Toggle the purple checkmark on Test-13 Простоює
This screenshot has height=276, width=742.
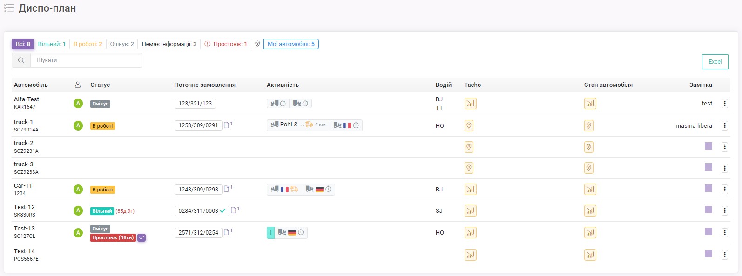(142, 237)
